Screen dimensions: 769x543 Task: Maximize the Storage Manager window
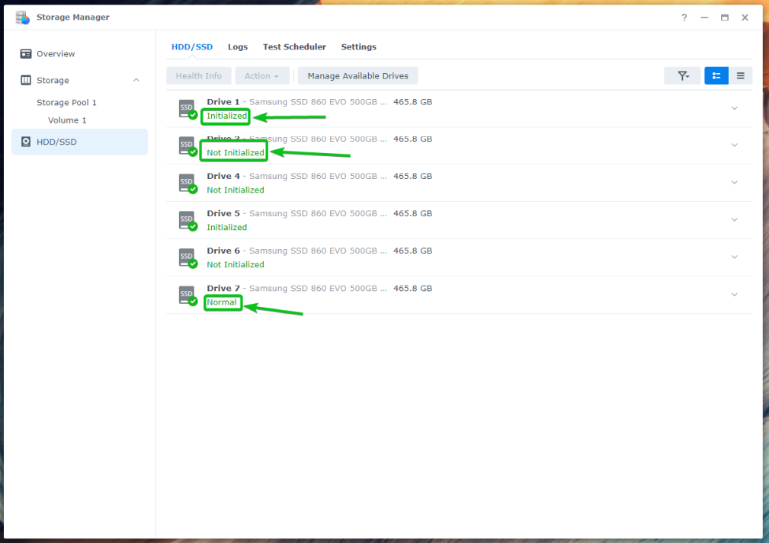tap(724, 18)
